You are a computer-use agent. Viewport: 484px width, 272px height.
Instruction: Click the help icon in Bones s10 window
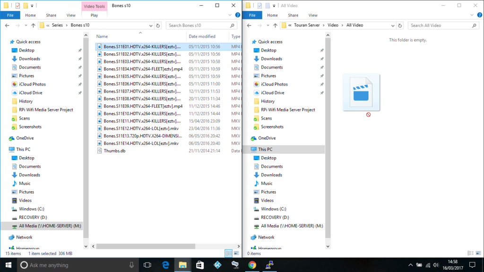[237, 15]
